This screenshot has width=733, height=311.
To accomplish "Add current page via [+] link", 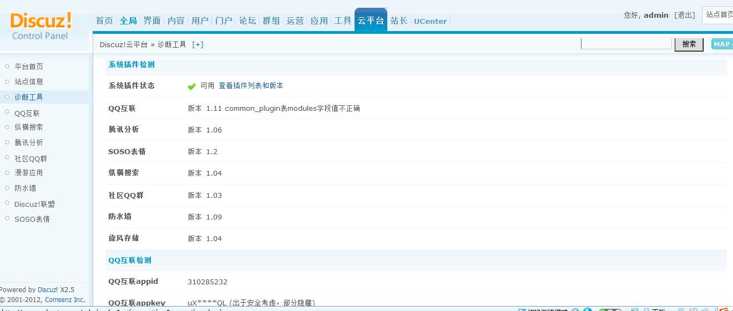I will point(198,44).
